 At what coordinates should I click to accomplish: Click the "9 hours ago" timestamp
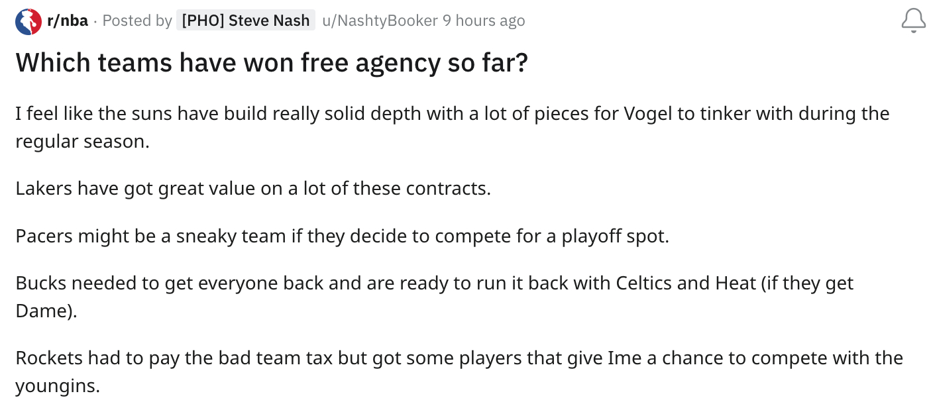[x=484, y=21]
